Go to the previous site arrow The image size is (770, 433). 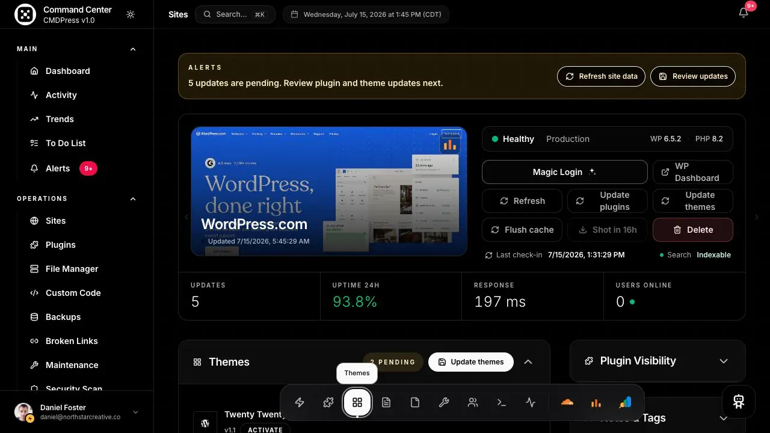[x=186, y=217]
